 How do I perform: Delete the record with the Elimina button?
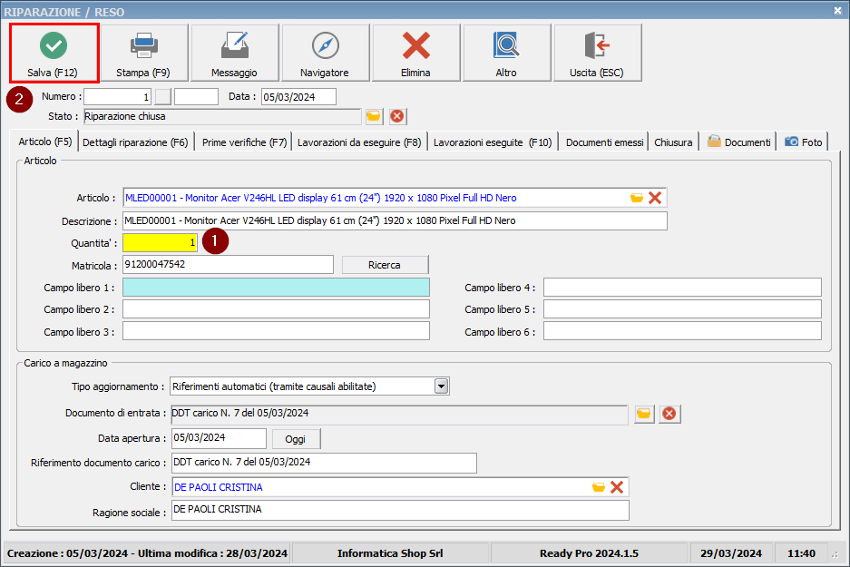click(415, 54)
